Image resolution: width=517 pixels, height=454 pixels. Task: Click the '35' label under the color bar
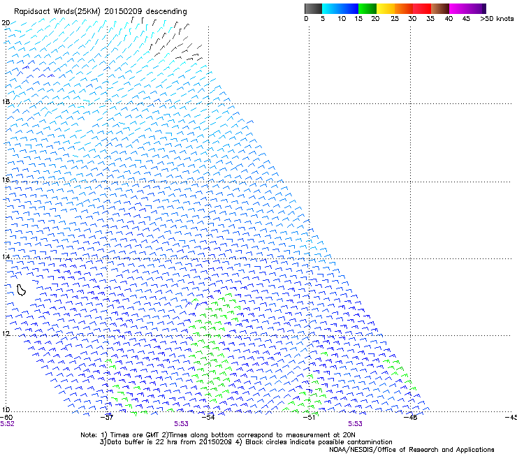(430, 19)
